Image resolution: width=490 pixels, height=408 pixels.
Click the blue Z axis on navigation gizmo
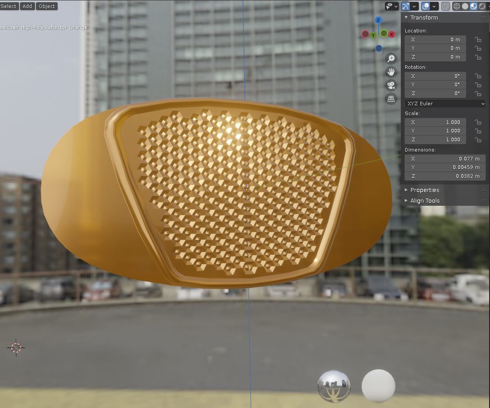(x=378, y=20)
